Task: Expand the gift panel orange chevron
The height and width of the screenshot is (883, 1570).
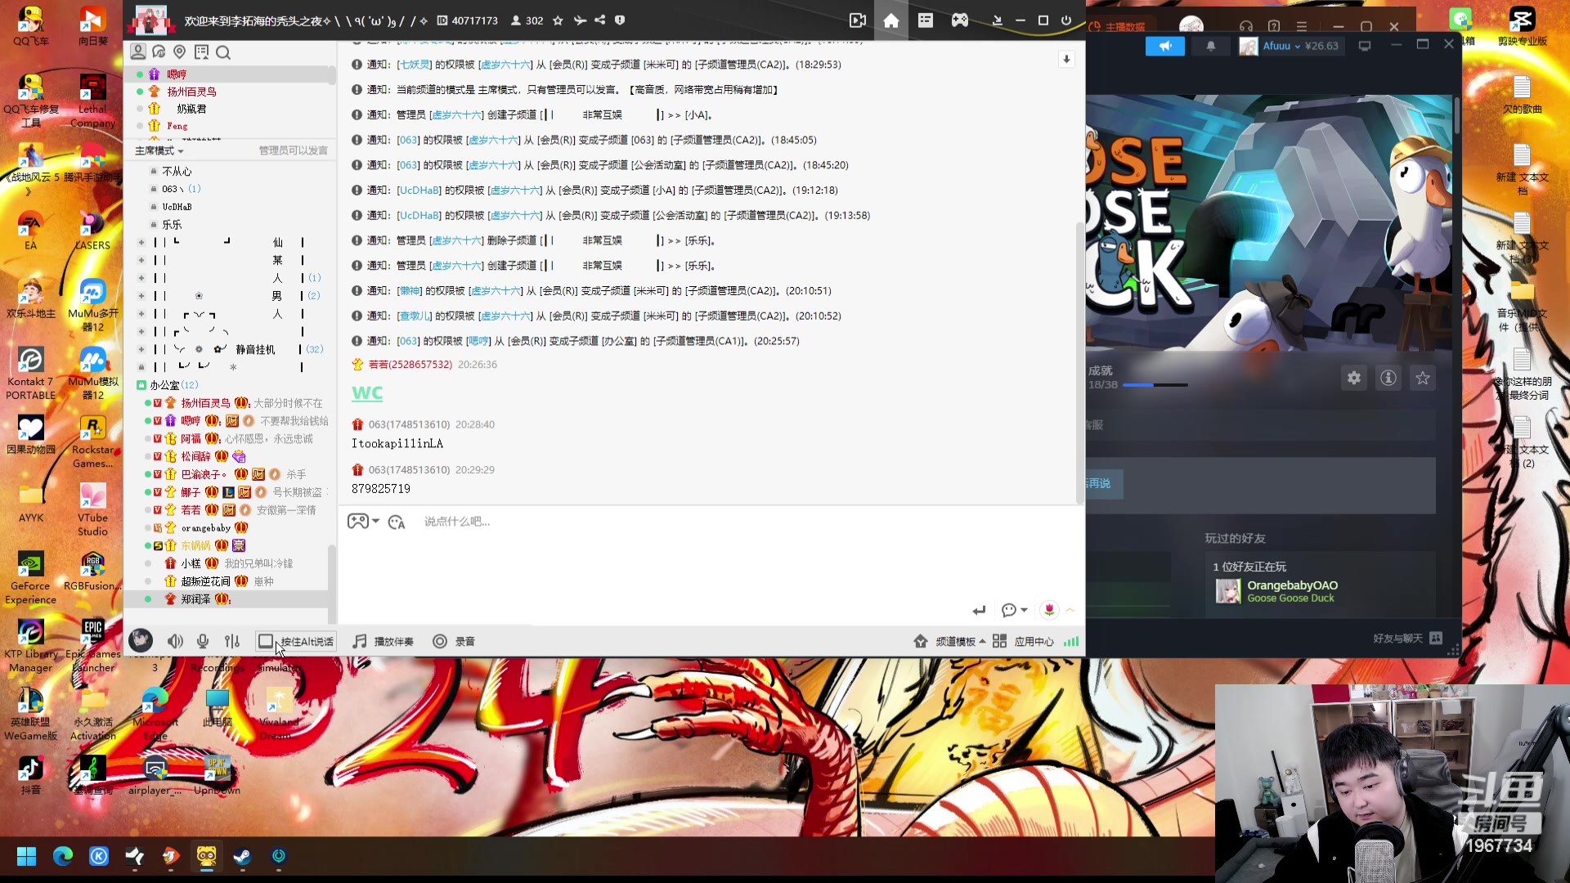Action: 1070,610
